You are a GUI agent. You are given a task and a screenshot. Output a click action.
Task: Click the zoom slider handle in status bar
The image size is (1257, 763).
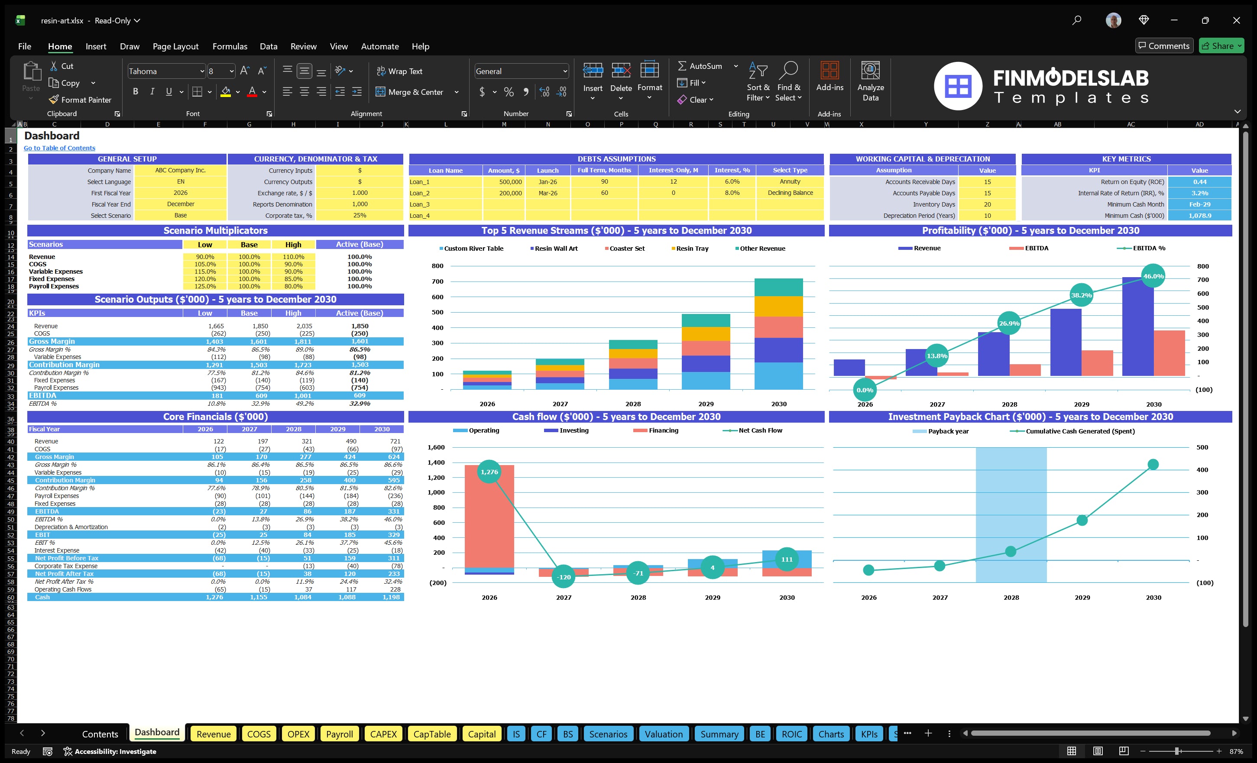tap(1177, 751)
